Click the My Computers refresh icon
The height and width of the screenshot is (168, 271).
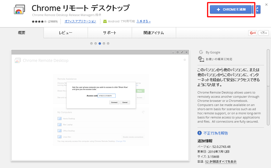pyautogui.click(x=143, y=112)
